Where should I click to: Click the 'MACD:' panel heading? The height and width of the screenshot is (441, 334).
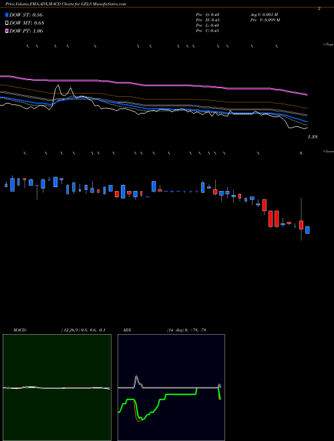coord(20,330)
